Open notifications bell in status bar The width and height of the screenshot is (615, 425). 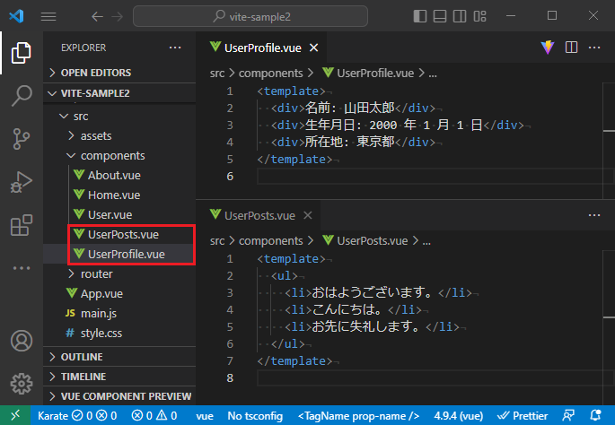pos(595,415)
